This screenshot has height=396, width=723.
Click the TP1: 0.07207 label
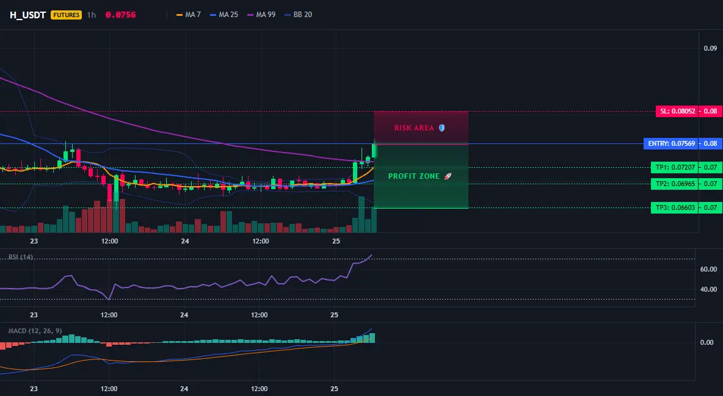click(x=675, y=167)
